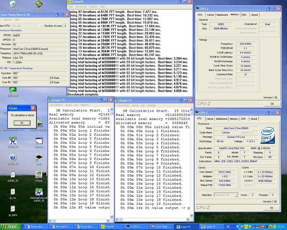Select the pi_data file icon
Screen dimensions: 287x230
pos(13,209)
